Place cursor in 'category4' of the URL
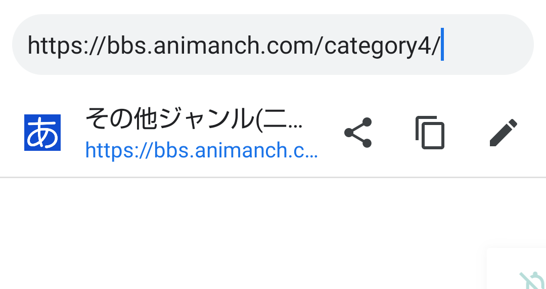 [378, 46]
